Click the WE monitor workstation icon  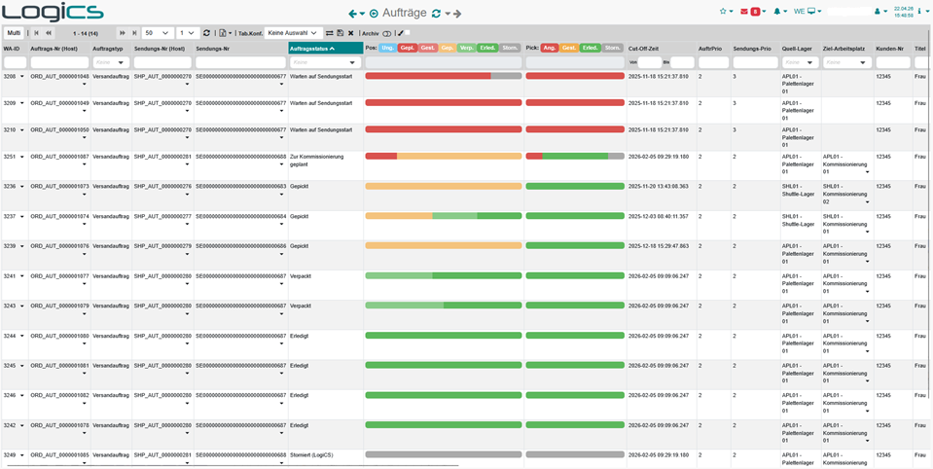pyautogui.click(x=811, y=12)
